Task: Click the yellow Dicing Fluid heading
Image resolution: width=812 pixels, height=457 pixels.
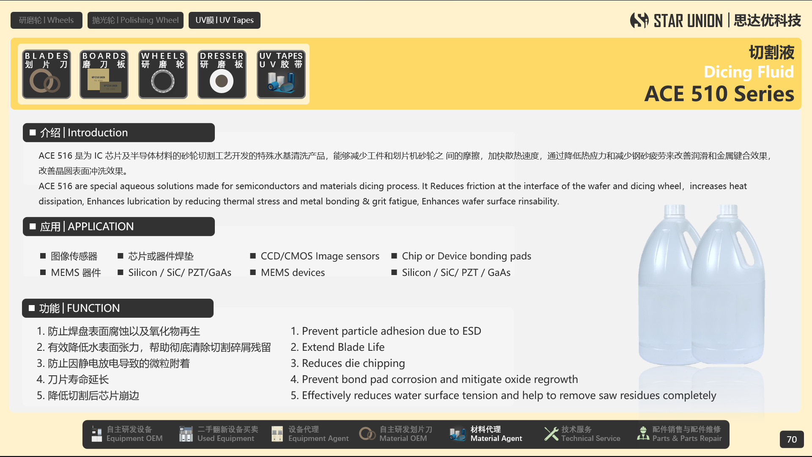Action: pyautogui.click(x=749, y=72)
